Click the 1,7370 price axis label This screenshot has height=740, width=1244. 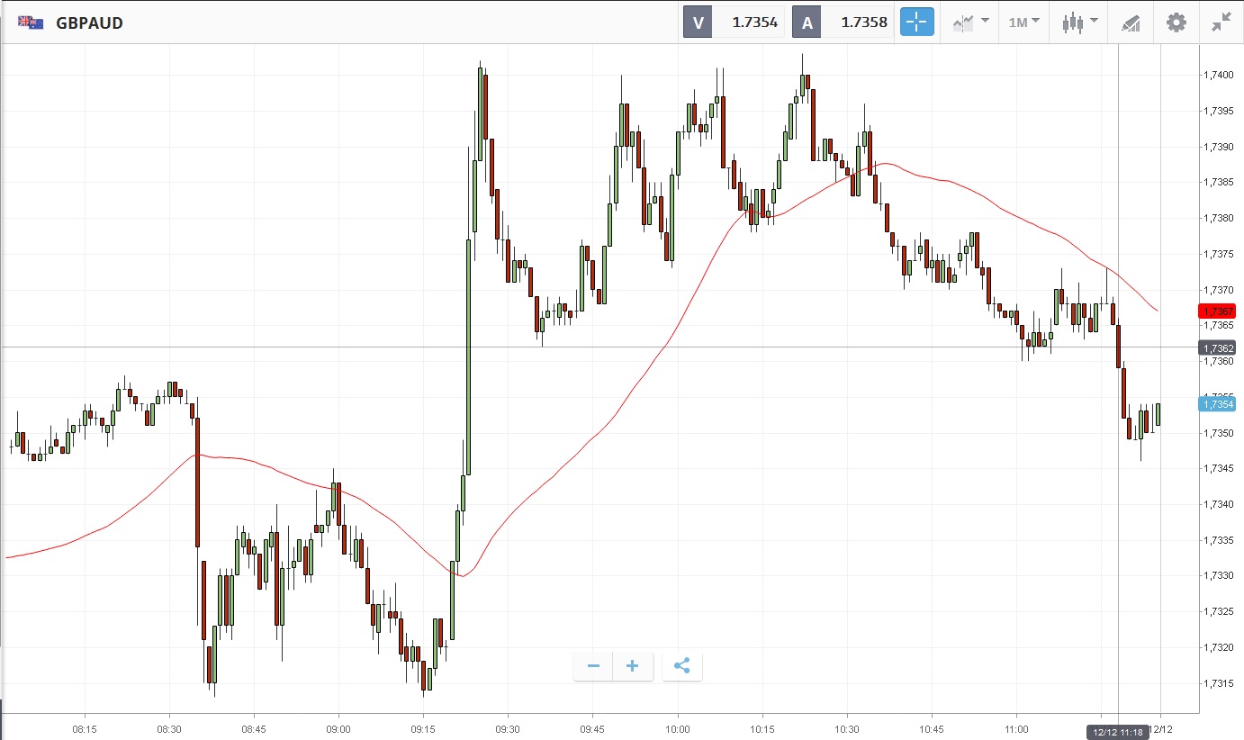[x=1218, y=290]
